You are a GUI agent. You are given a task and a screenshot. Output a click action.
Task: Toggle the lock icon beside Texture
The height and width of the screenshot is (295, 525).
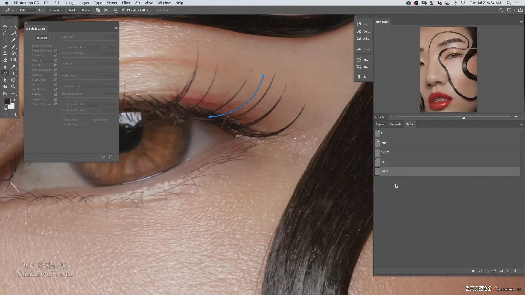[56, 60]
